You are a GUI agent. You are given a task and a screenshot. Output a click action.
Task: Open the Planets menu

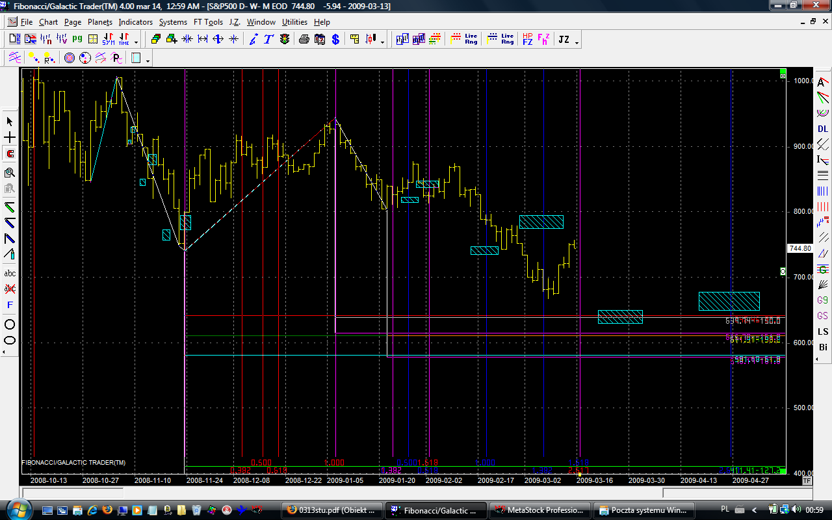point(100,22)
